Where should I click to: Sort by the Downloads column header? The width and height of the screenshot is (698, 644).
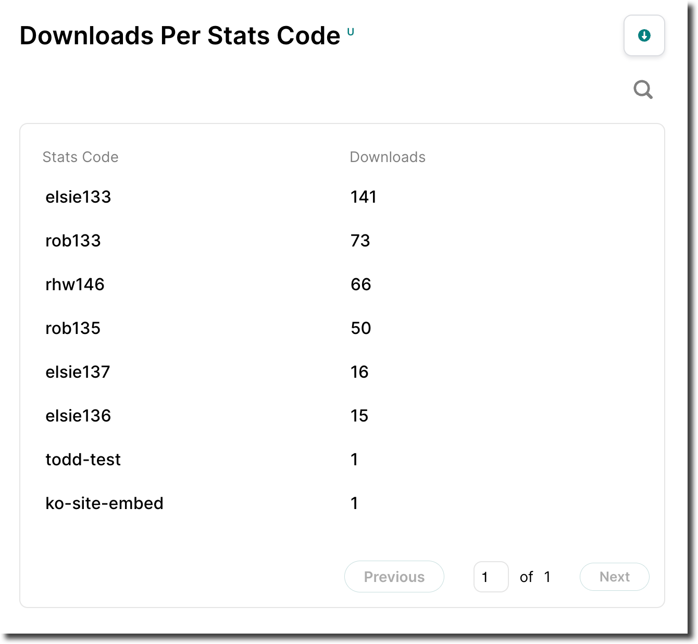[x=388, y=157]
